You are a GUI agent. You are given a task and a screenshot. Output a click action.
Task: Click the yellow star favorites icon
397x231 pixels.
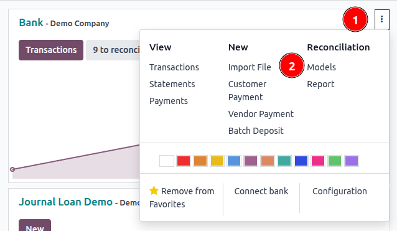click(154, 191)
